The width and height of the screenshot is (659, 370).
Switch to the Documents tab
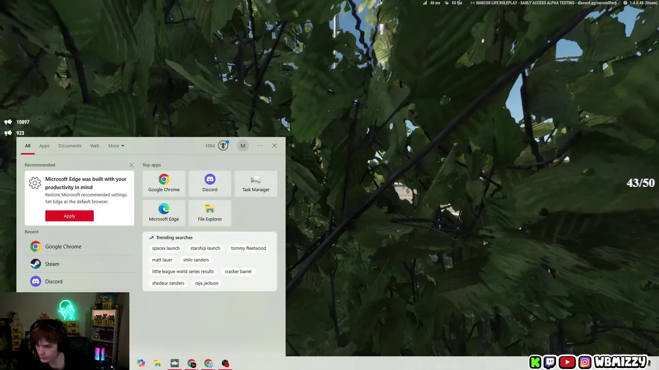pos(70,145)
